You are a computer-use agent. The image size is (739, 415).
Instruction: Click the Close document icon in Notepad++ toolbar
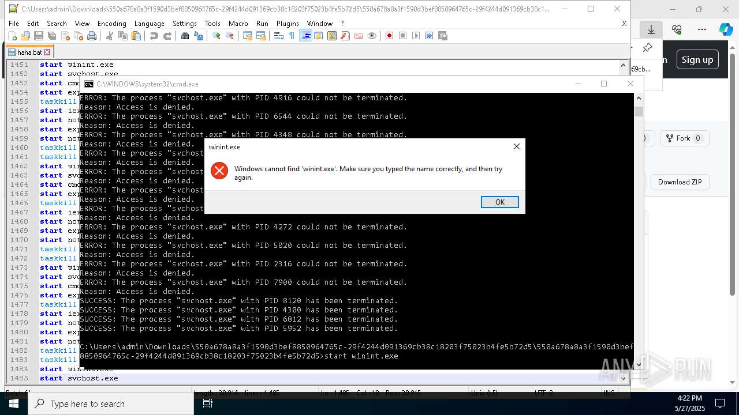pos(65,36)
